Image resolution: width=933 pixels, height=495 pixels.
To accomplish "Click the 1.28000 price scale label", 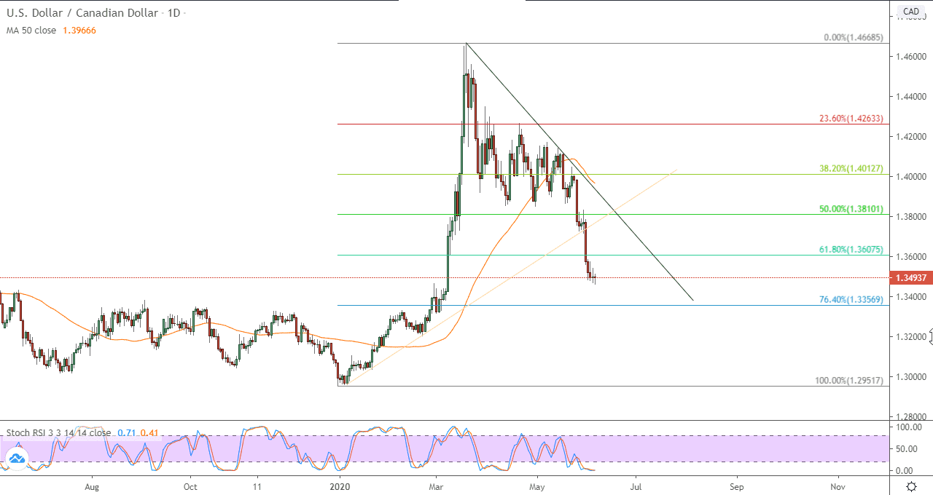I will [911, 416].
